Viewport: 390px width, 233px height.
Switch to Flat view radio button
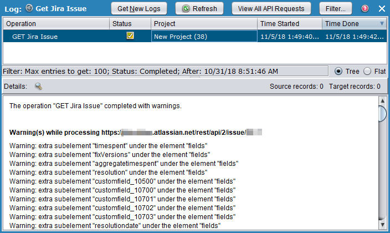pos(366,72)
